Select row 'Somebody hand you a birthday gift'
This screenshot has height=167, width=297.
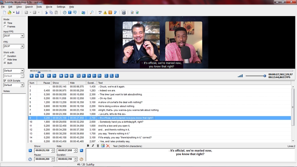pos(160,122)
